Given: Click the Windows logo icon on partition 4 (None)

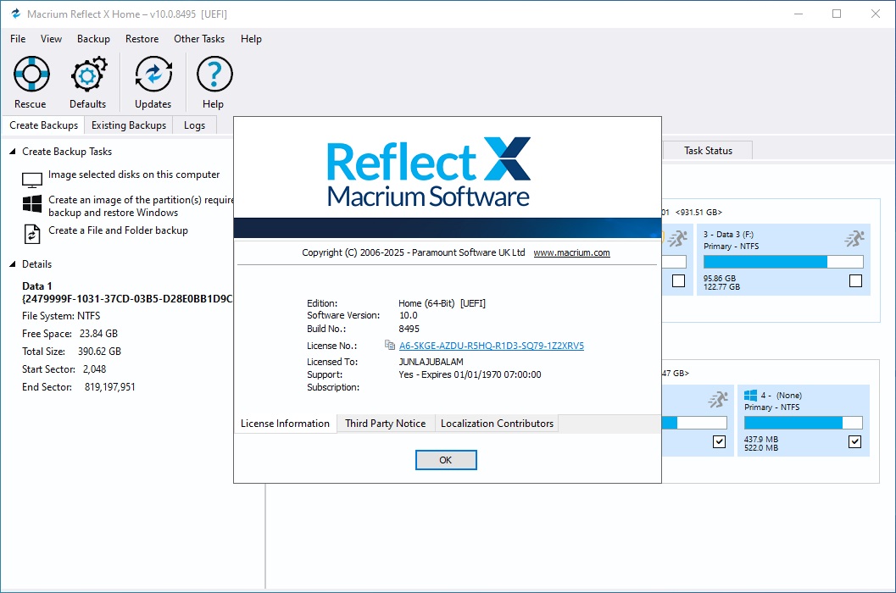Looking at the screenshot, I should point(750,396).
